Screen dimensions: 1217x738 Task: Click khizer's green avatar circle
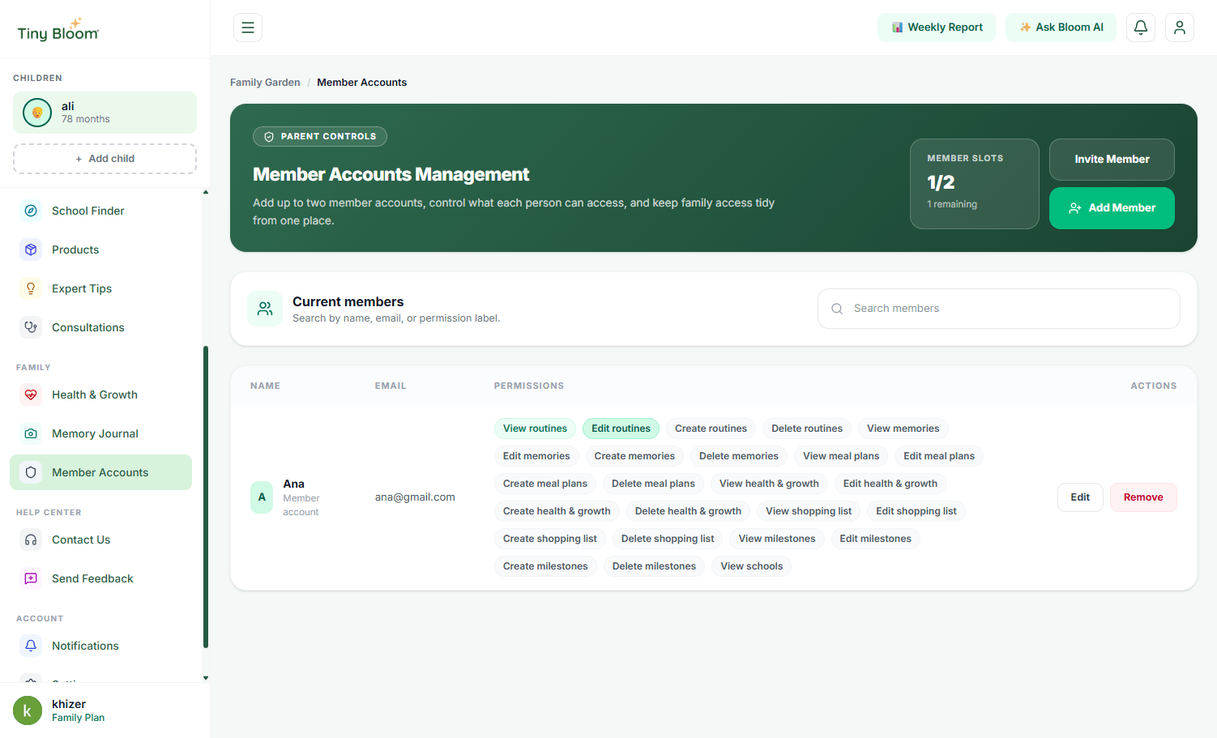(x=28, y=710)
